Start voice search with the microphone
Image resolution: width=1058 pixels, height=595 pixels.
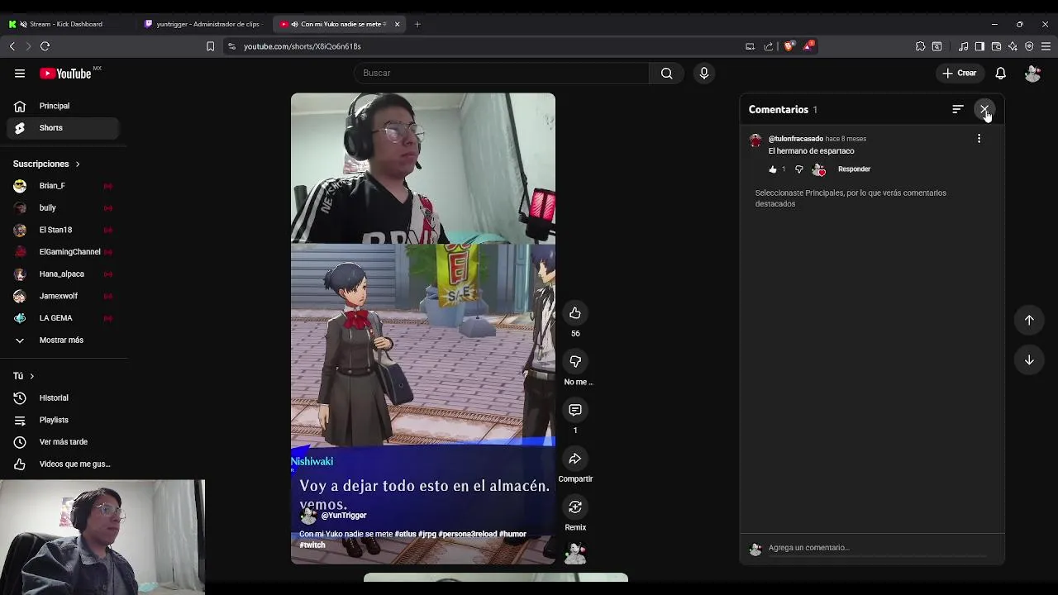click(704, 73)
